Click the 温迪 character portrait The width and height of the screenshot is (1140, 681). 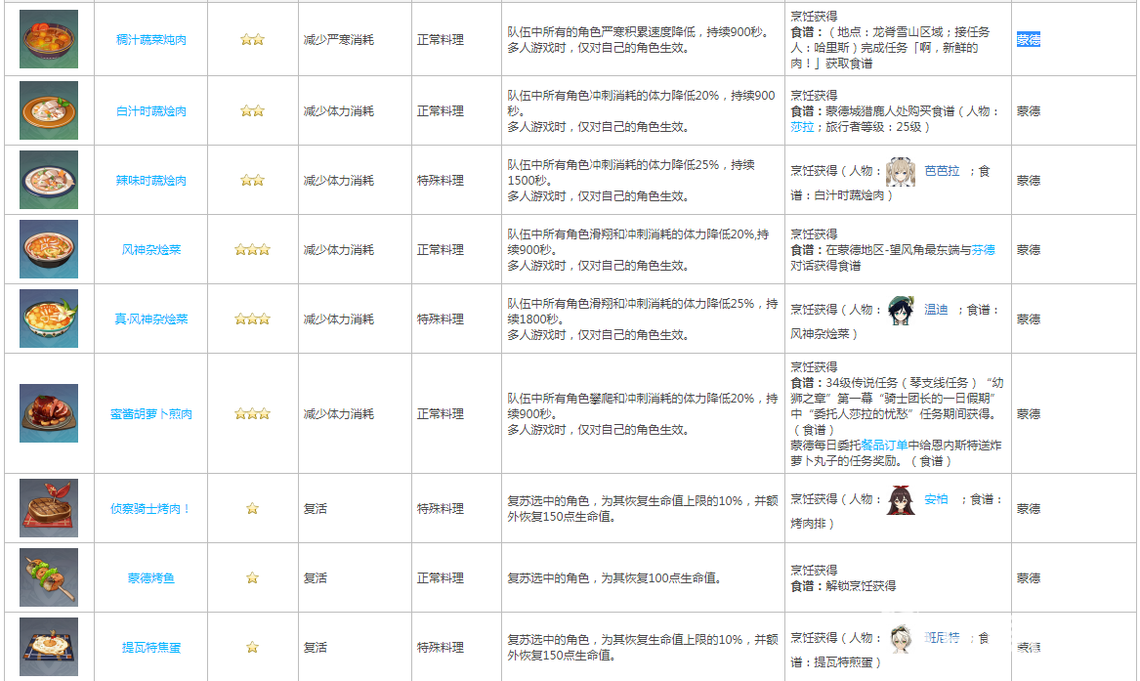pos(902,311)
